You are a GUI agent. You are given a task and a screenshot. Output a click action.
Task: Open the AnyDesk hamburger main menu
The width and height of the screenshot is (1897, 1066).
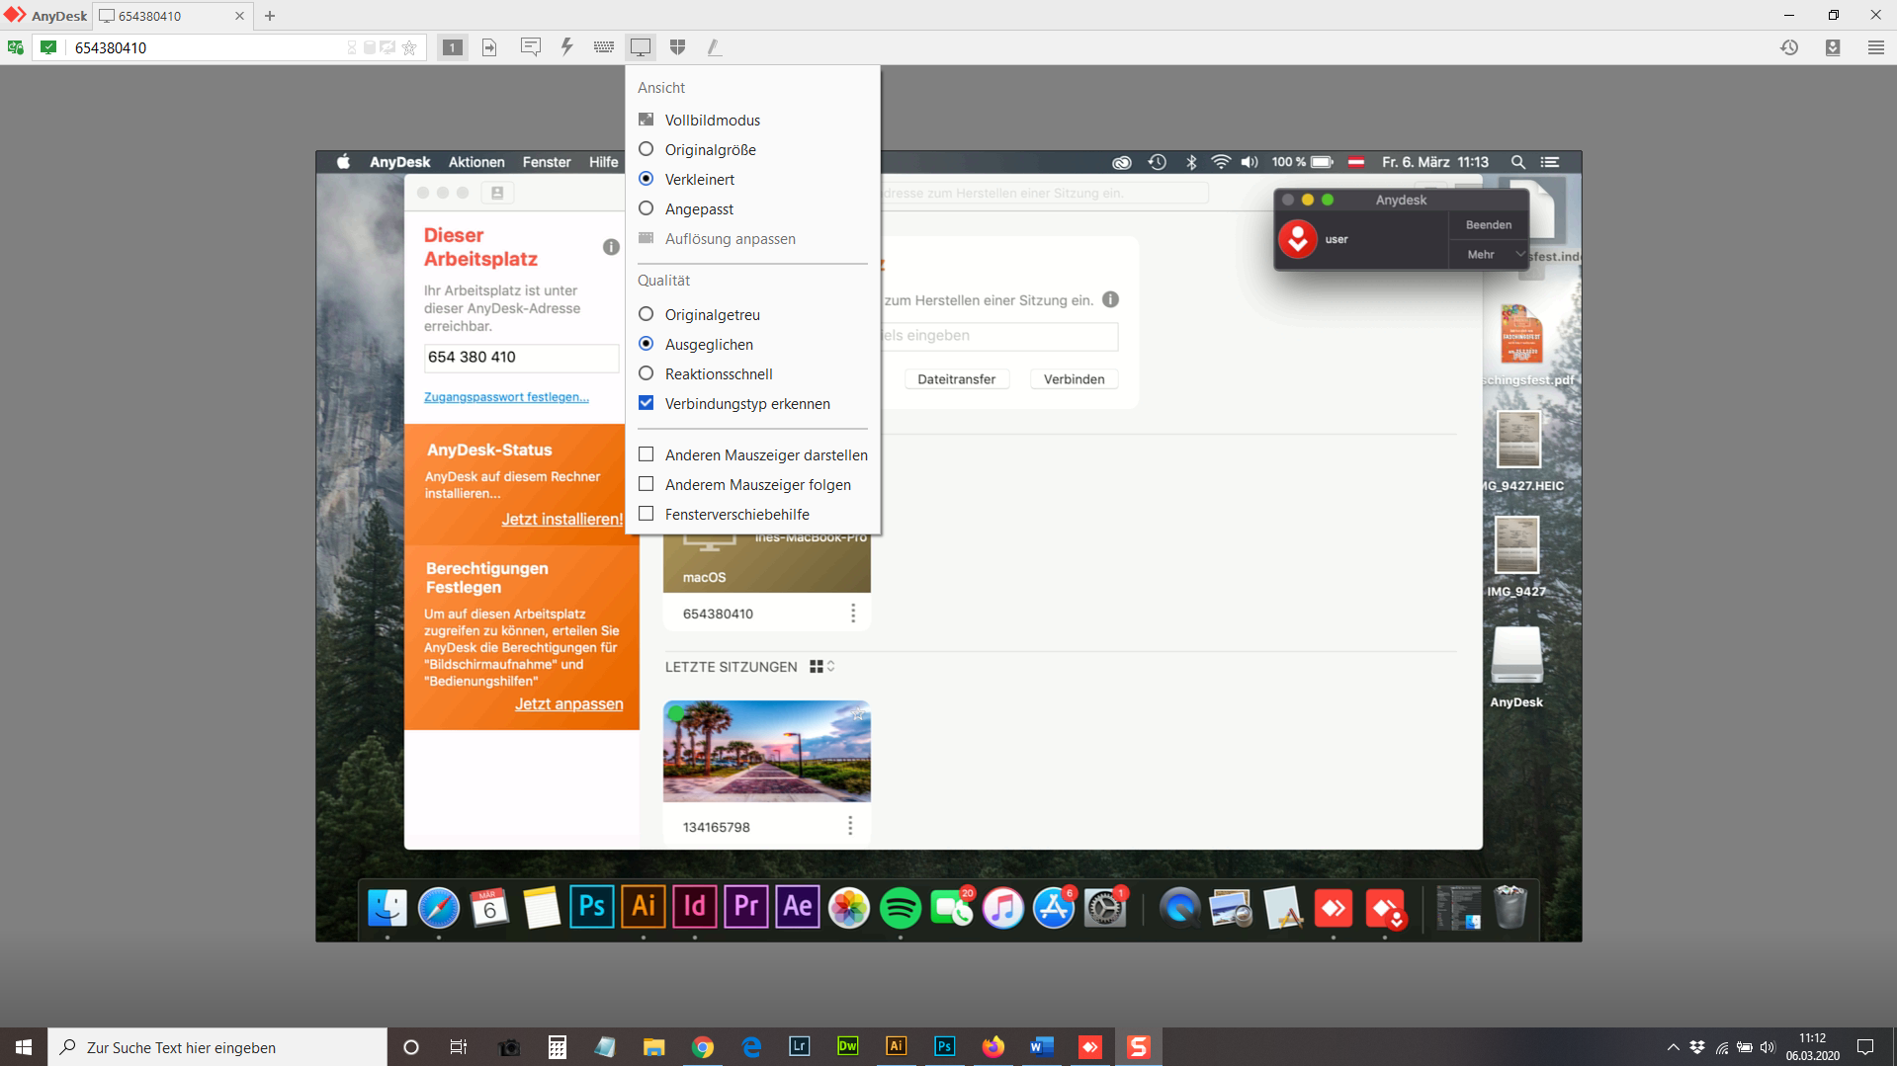click(1875, 46)
